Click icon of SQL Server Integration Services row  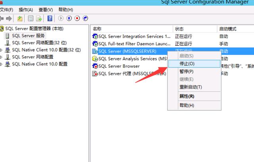tap(95, 36)
